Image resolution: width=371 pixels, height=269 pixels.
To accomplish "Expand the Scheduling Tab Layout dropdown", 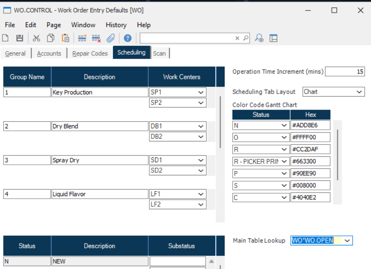I will coord(359,92).
